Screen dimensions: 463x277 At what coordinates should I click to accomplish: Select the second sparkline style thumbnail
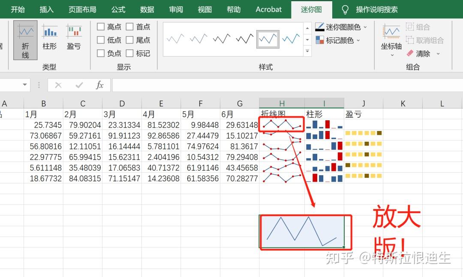point(198,39)
